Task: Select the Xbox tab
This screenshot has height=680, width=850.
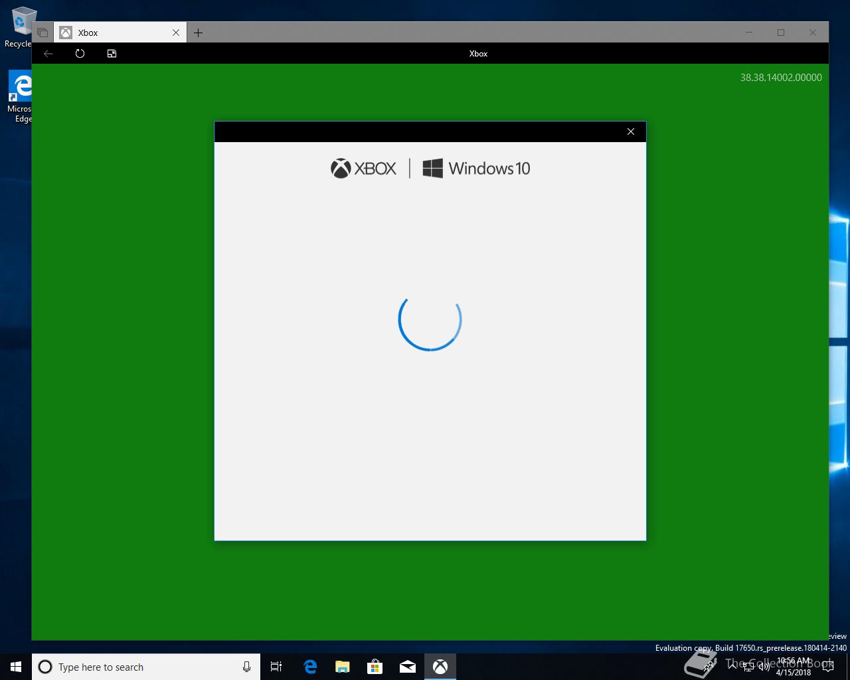Action: pyautogui.click(x=120, y=33)
